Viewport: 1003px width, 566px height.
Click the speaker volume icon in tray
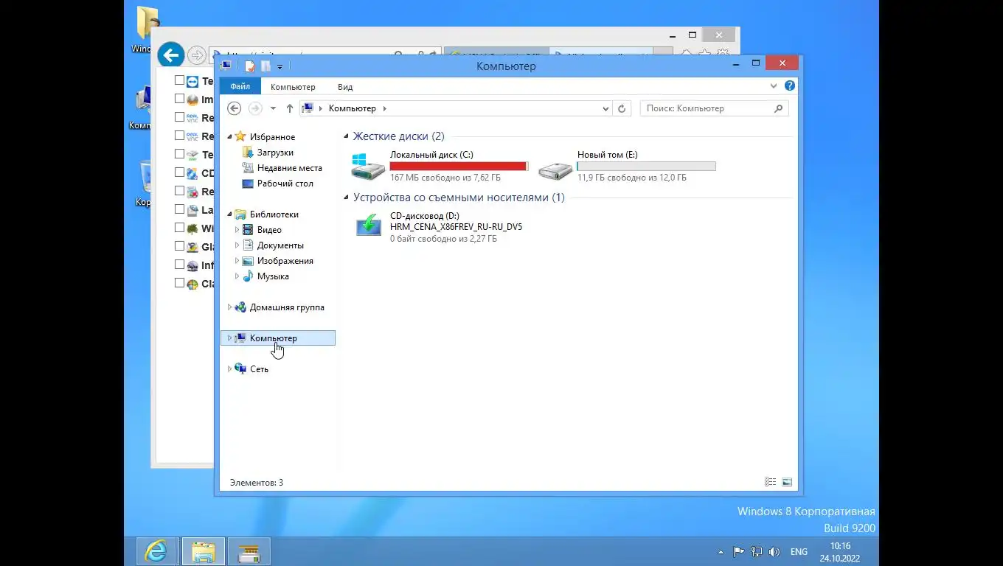coord(774,551)
